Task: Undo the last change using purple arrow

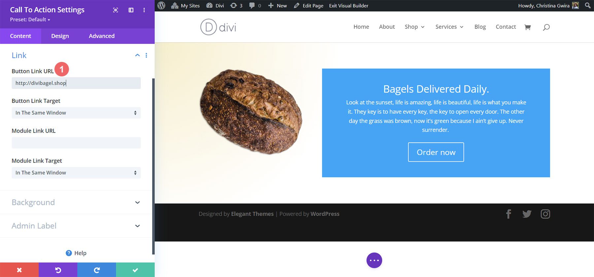Action: (58, 270)
